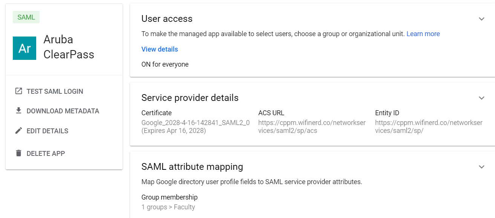Select DOWNLOAD METADATA
This screenshot has height=218, width=495.
(x=63, y=111)
